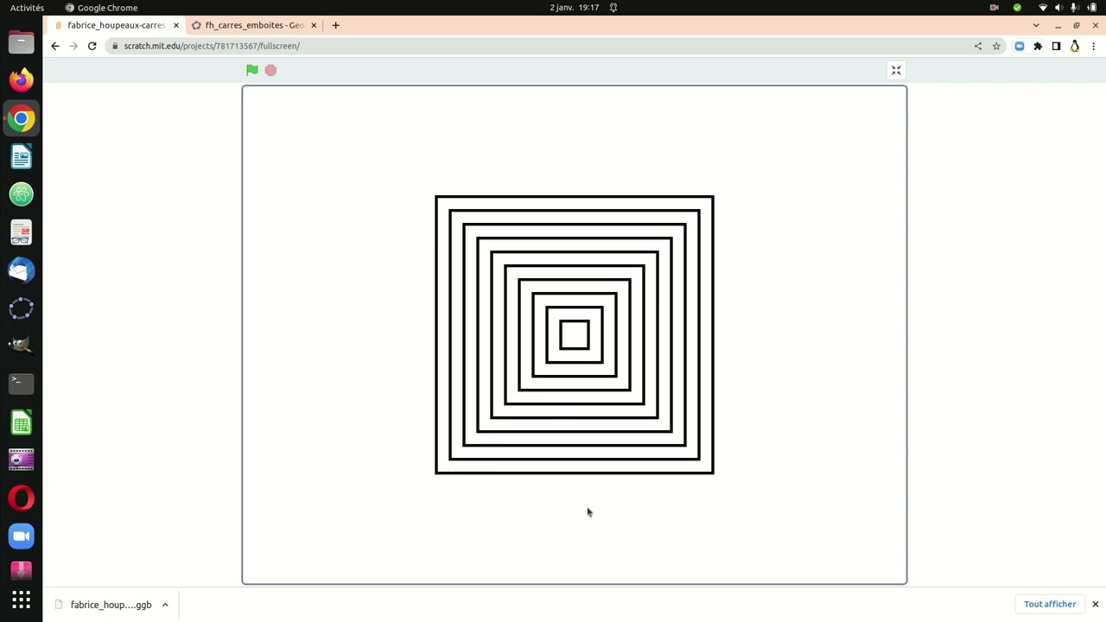
Task: Click the green checkmark tray icon
Action: tap(1017, 8)
